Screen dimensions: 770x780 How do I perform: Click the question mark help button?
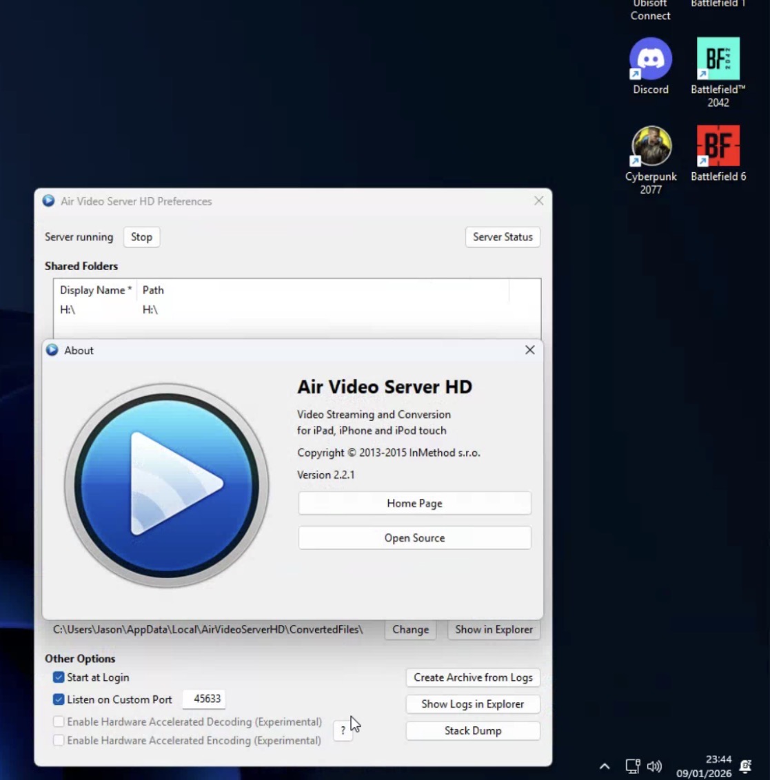click(343, 731)
